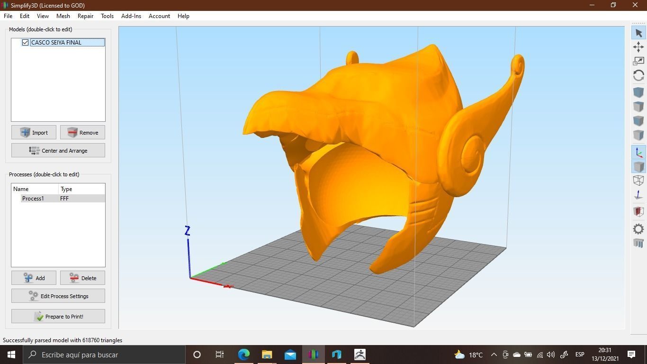
Task: Open the Account menu
Action: point(159,16)
